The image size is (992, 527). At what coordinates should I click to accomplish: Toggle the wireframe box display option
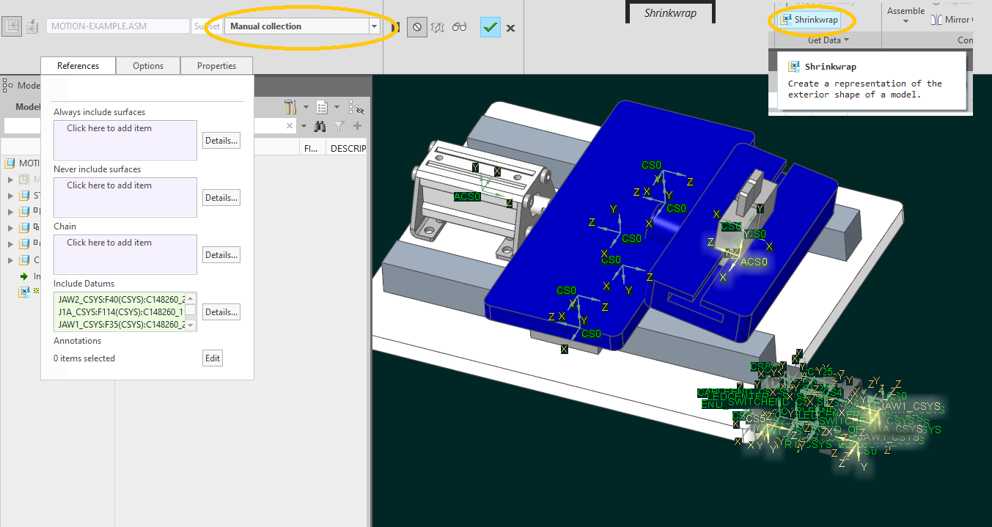437,26
